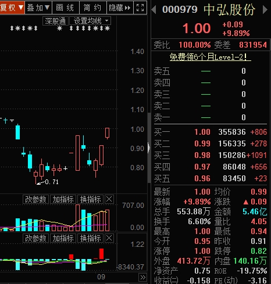Image resolution: width=271 pixels, height=284 pixels.
Task: Select the 画线 drawing tool tab
Action: 66,8
